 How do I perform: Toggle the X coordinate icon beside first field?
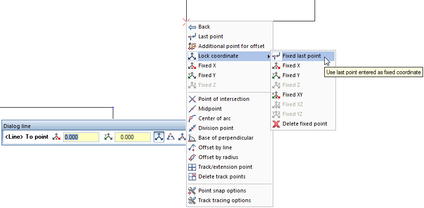click(x=56, y=137)
